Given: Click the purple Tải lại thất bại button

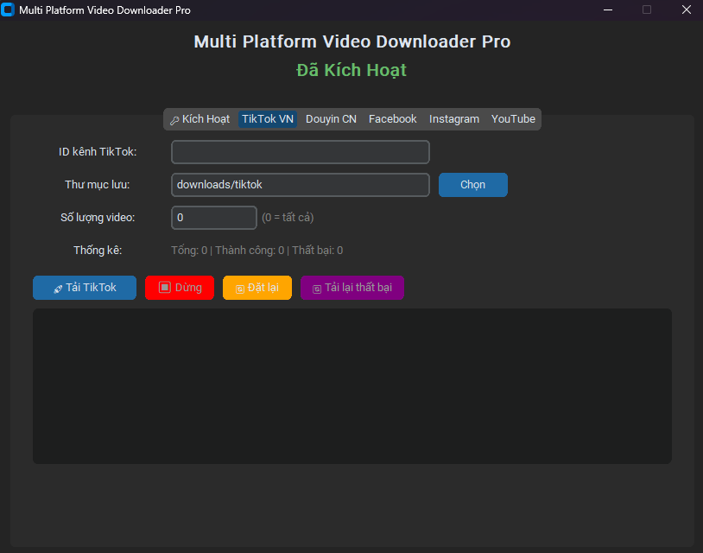Looking at the screenshot, I should [352, 288].
